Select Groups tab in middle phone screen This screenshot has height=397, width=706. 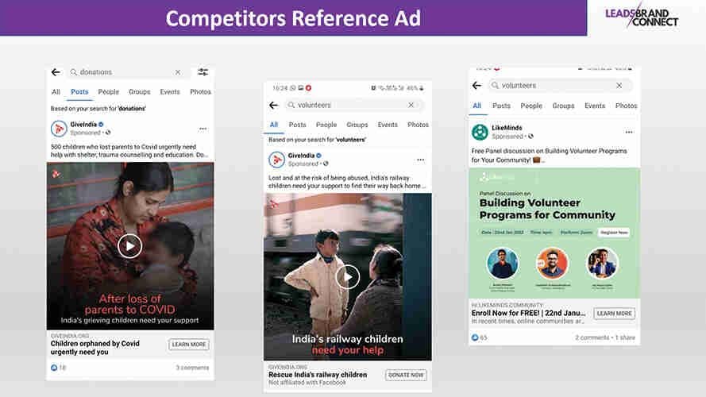pyautogui.click(x=357, y=125)
